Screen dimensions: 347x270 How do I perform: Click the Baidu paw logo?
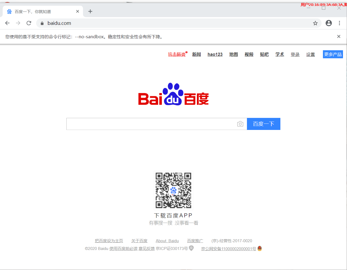click(173, 94)
